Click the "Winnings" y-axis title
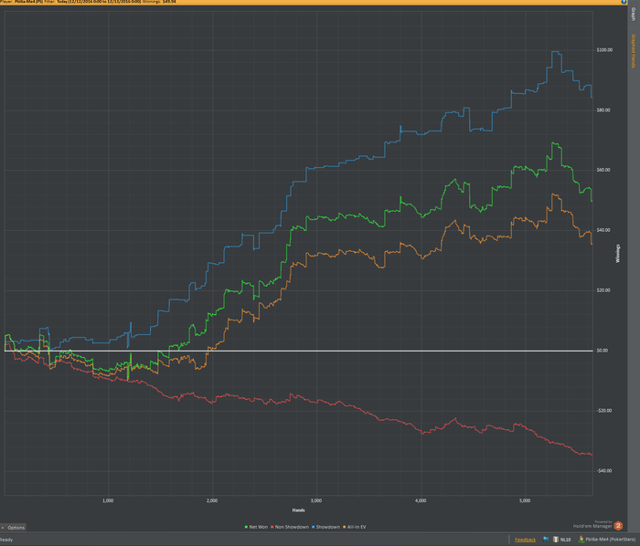This screenshot has width=640, height=546. 618,254
